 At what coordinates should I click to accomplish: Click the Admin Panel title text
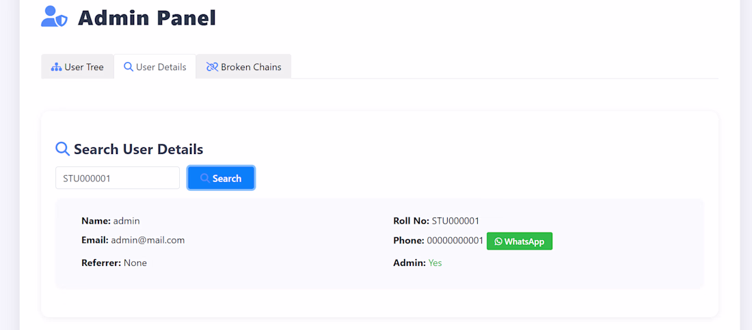(147, 18)
